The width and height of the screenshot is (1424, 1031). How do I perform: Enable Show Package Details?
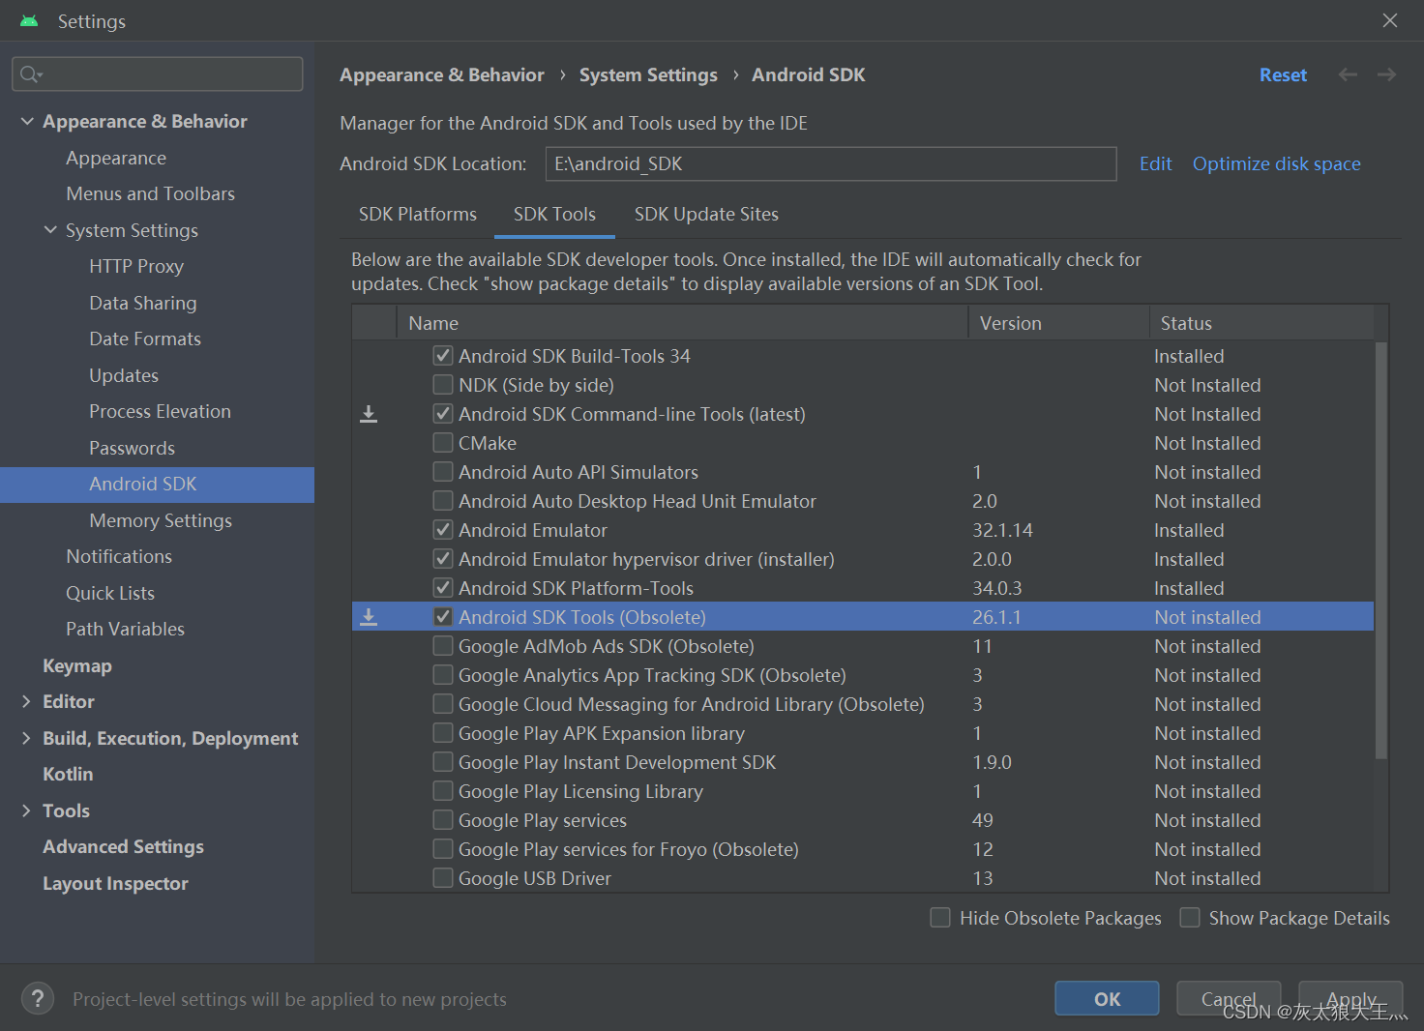click(1190, 917)
